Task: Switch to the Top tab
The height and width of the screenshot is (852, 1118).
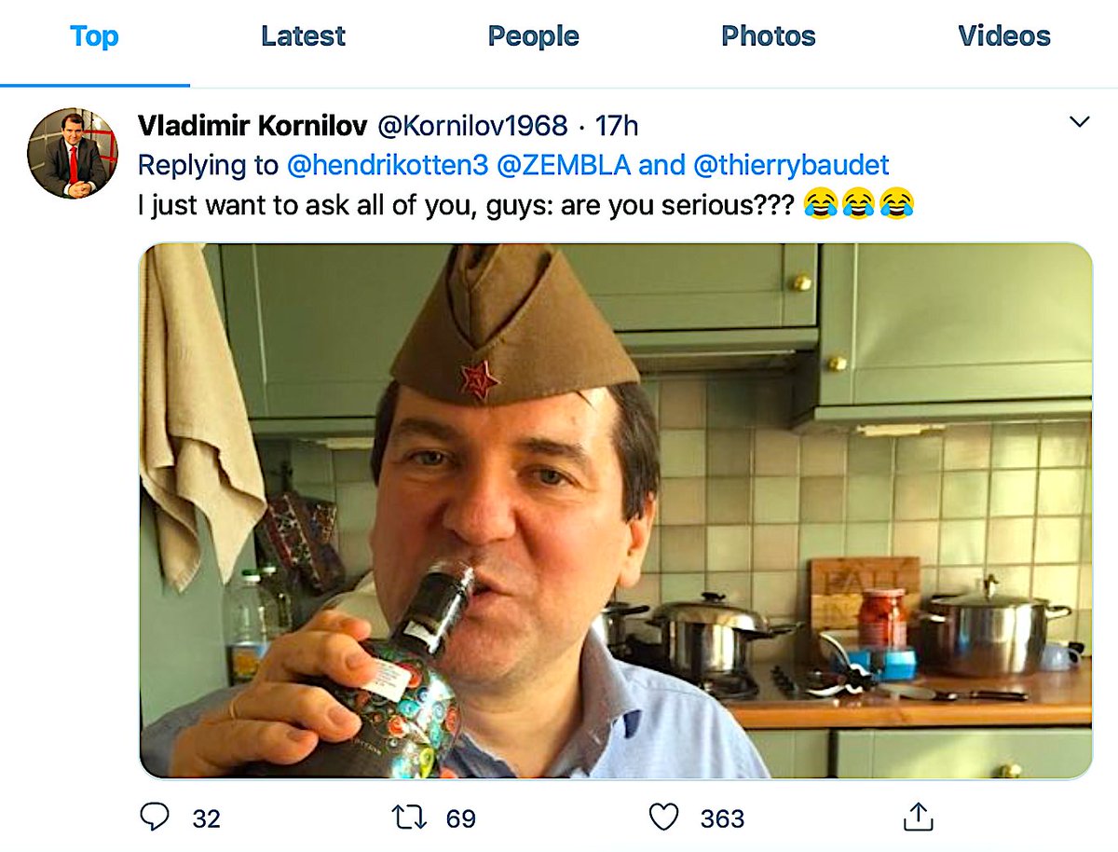Action: tap(94, 36)
